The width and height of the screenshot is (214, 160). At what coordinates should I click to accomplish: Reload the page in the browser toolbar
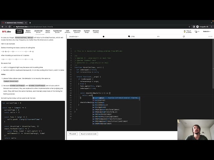pyautogui.click(x=10, y=27)
